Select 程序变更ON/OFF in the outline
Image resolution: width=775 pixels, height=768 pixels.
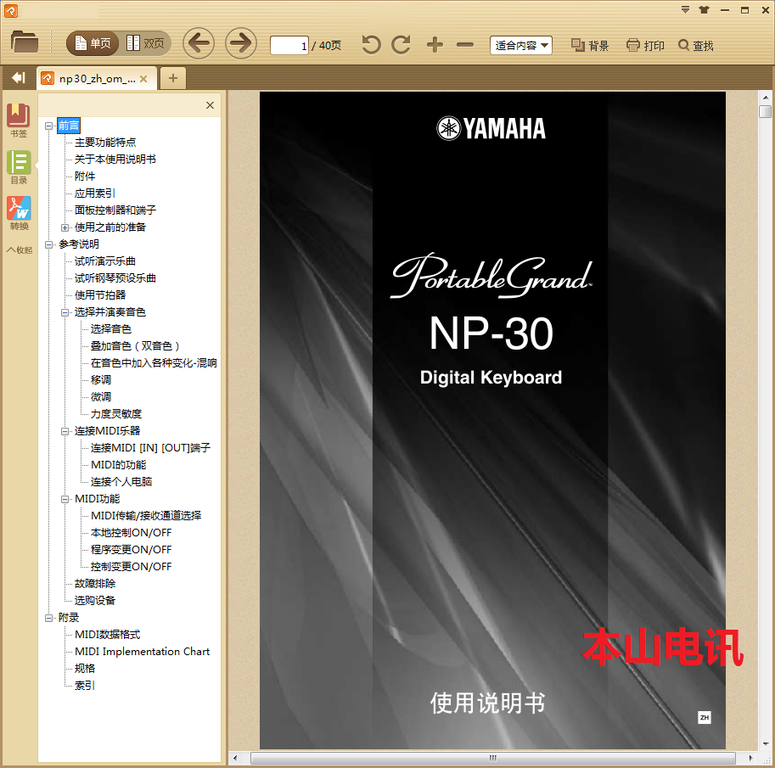pyautogui.click(x=131, y=550)
